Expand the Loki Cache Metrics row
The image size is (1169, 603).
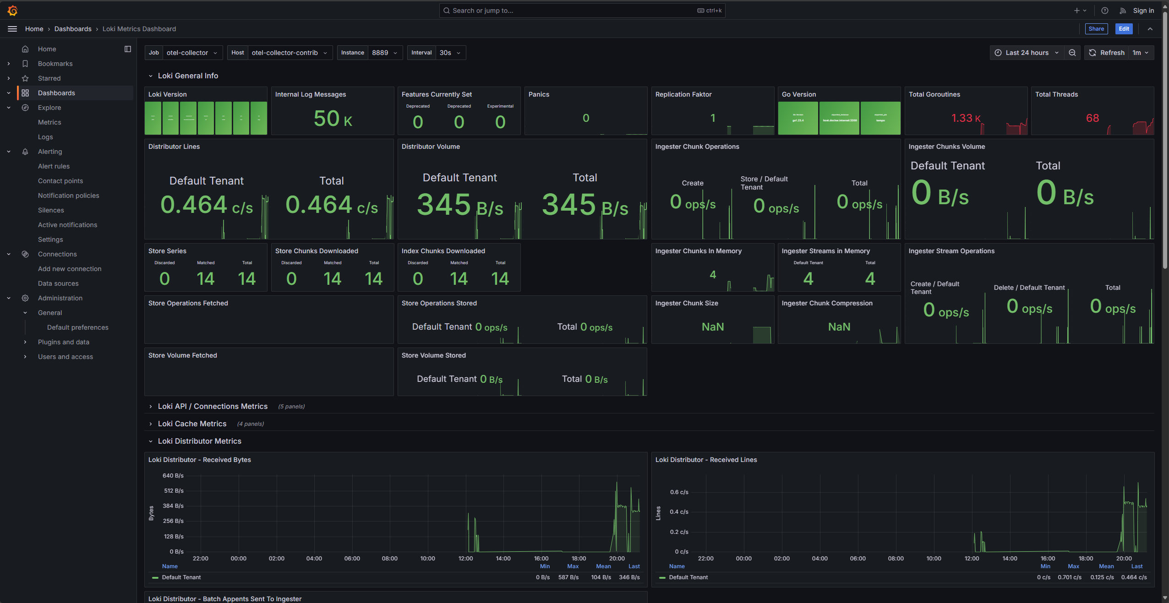(x=150, y=424)
